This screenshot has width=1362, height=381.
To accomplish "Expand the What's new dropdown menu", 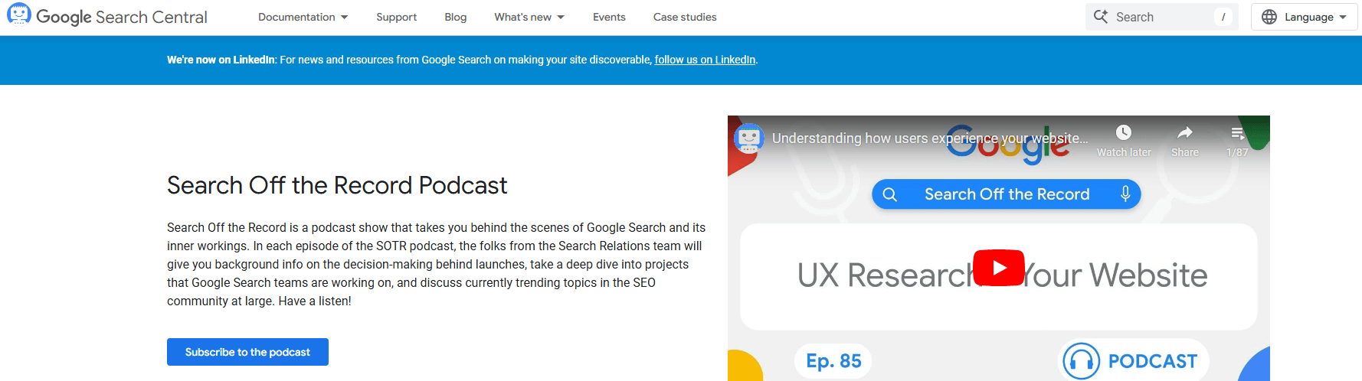I will tap(529, 17).
